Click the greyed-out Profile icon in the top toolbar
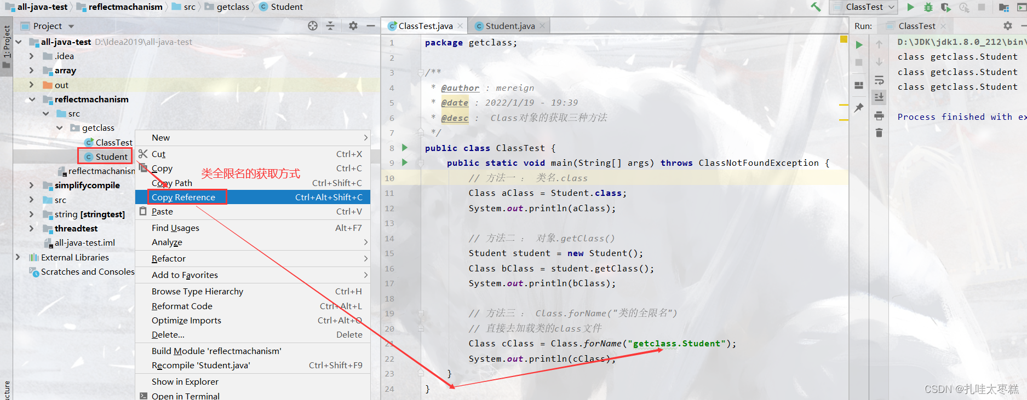The image size is (1027, 400). click(964, 7)
